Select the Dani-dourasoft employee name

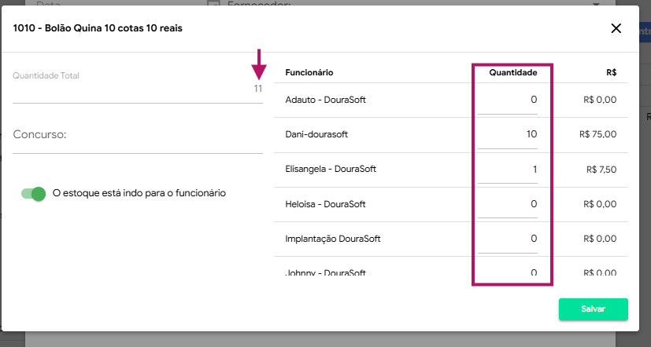pos(316,134)
